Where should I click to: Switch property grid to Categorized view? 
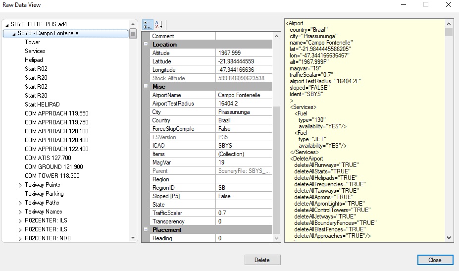click(x=148, y=24)
